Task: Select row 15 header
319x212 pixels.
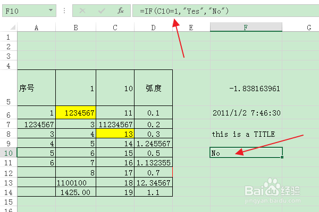Action: coord(9,201)
